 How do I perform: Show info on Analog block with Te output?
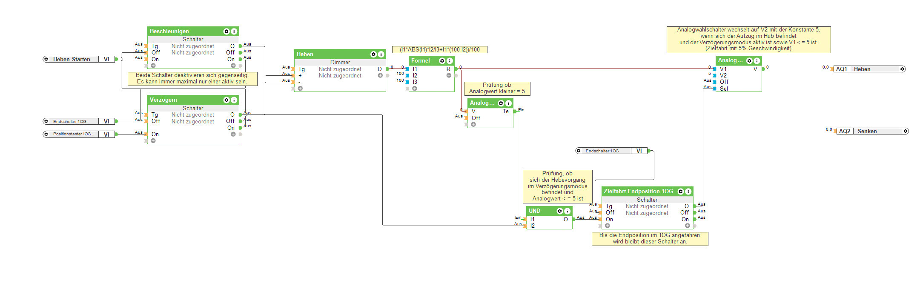tap(508, 103)
